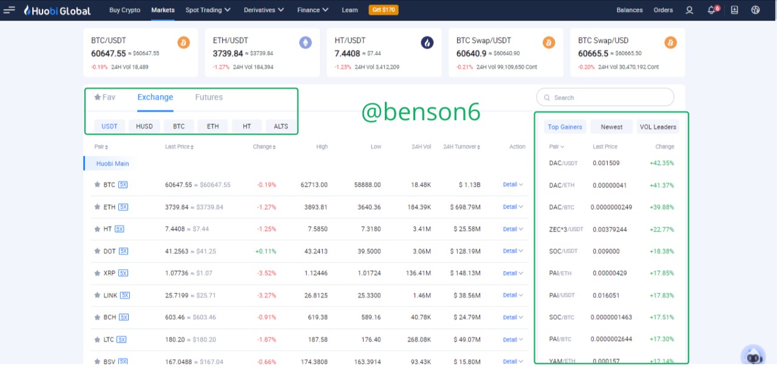The image size is (777, 367).
Task: Sort the table by 24H Turnover
Action: [463, 147]
